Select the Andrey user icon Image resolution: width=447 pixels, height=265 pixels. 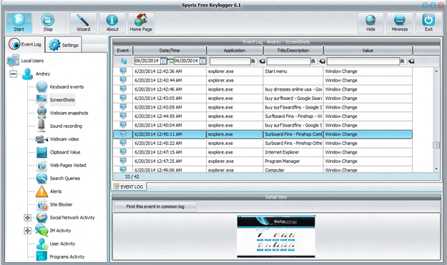[x=28, y=74]
